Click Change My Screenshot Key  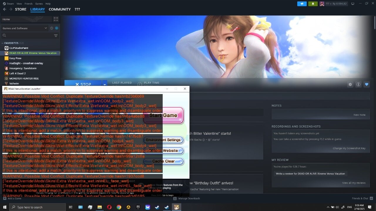(349, 148)
